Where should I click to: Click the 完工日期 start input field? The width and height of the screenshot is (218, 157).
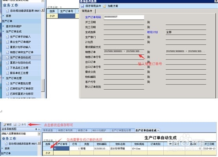[x=124, y=27]
